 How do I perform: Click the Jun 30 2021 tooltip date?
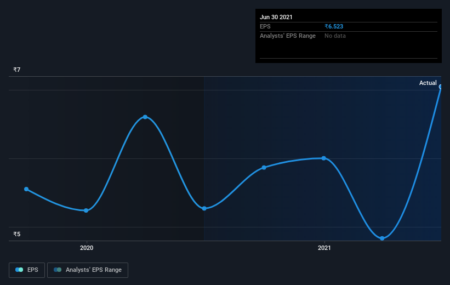[276, 17]
